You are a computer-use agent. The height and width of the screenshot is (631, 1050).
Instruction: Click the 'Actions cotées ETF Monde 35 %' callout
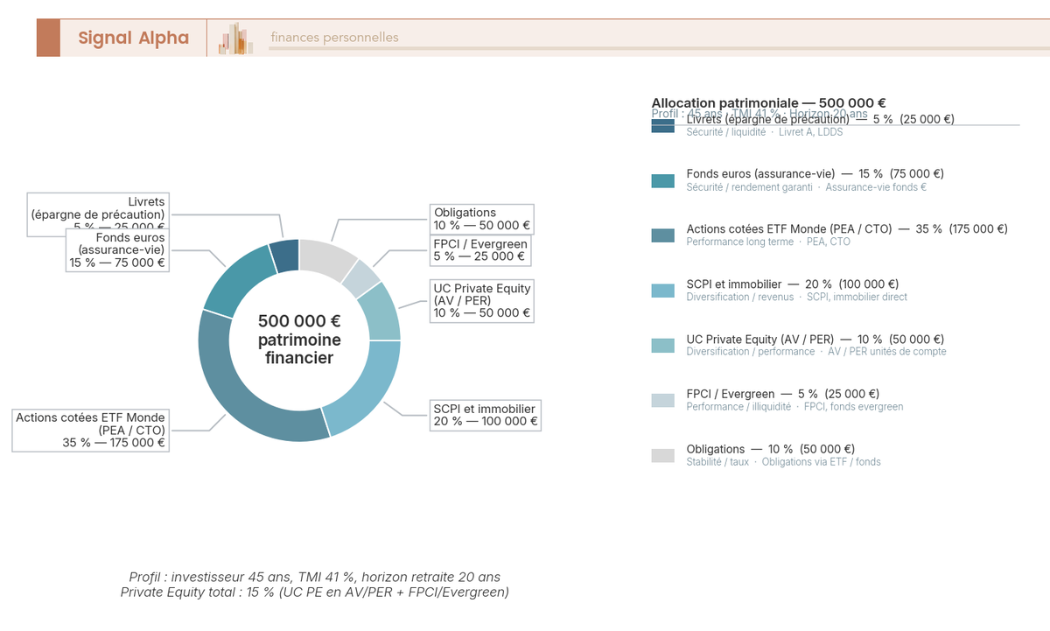pyautogui.click(x=90, y=430)
